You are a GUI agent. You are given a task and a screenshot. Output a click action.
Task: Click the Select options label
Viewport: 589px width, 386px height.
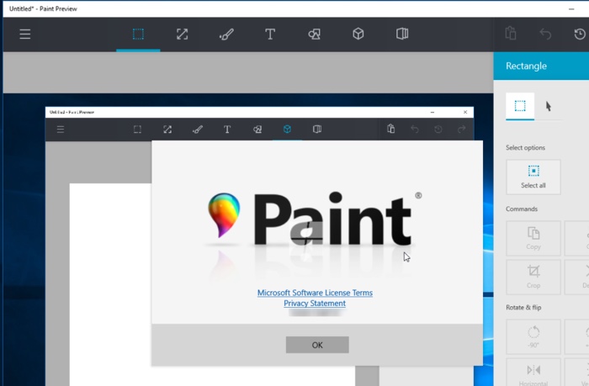point(525,147)
